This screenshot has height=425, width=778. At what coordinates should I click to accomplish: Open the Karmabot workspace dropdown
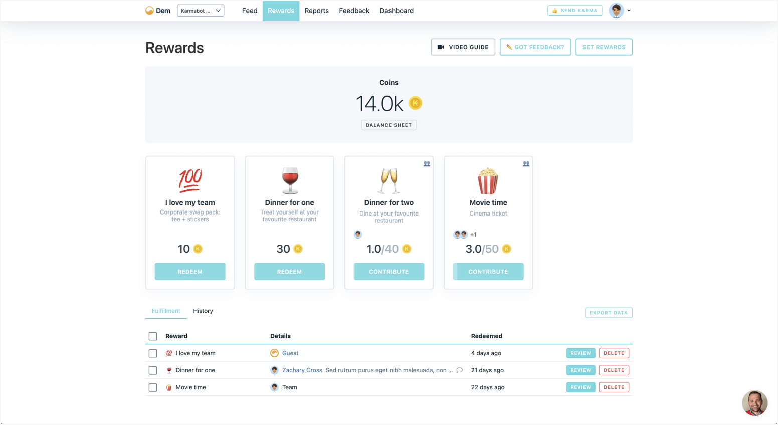point(201,11)
